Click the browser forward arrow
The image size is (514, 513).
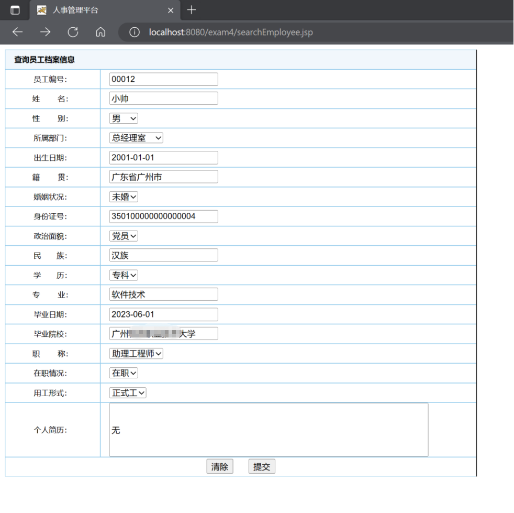click(45, 32)
